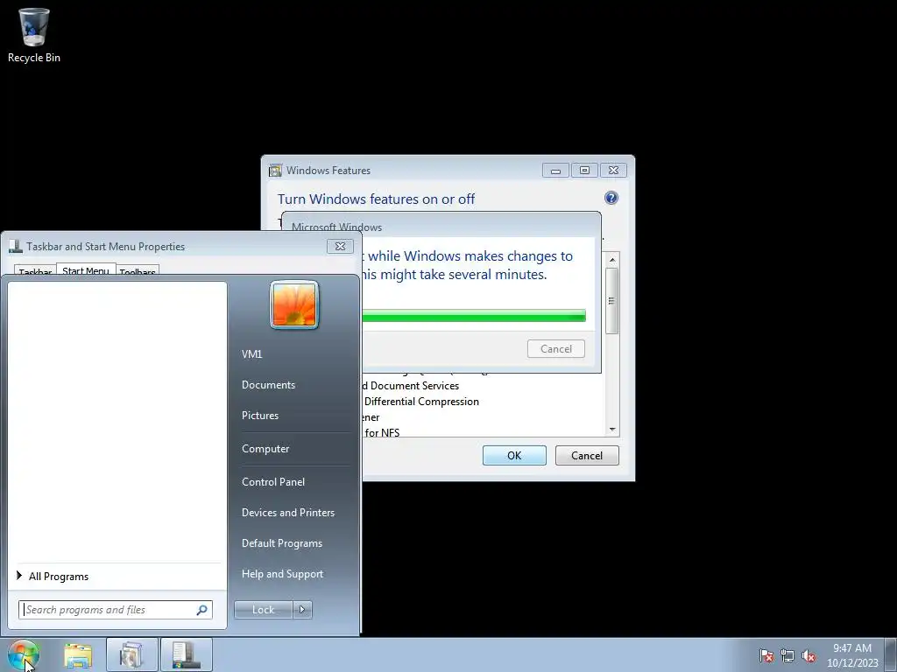The height and width of the screenshot is (672, 897).
Task: Open Control Panel from Start menu
Action: click(x=273, y=482)
